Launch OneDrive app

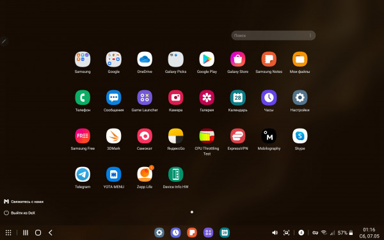(145, 60)
